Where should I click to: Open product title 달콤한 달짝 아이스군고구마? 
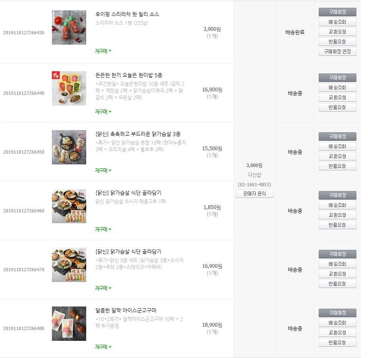(126, 310)
